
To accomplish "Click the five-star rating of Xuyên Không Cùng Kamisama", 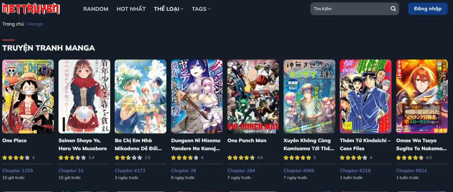I will tap(297, 158).
